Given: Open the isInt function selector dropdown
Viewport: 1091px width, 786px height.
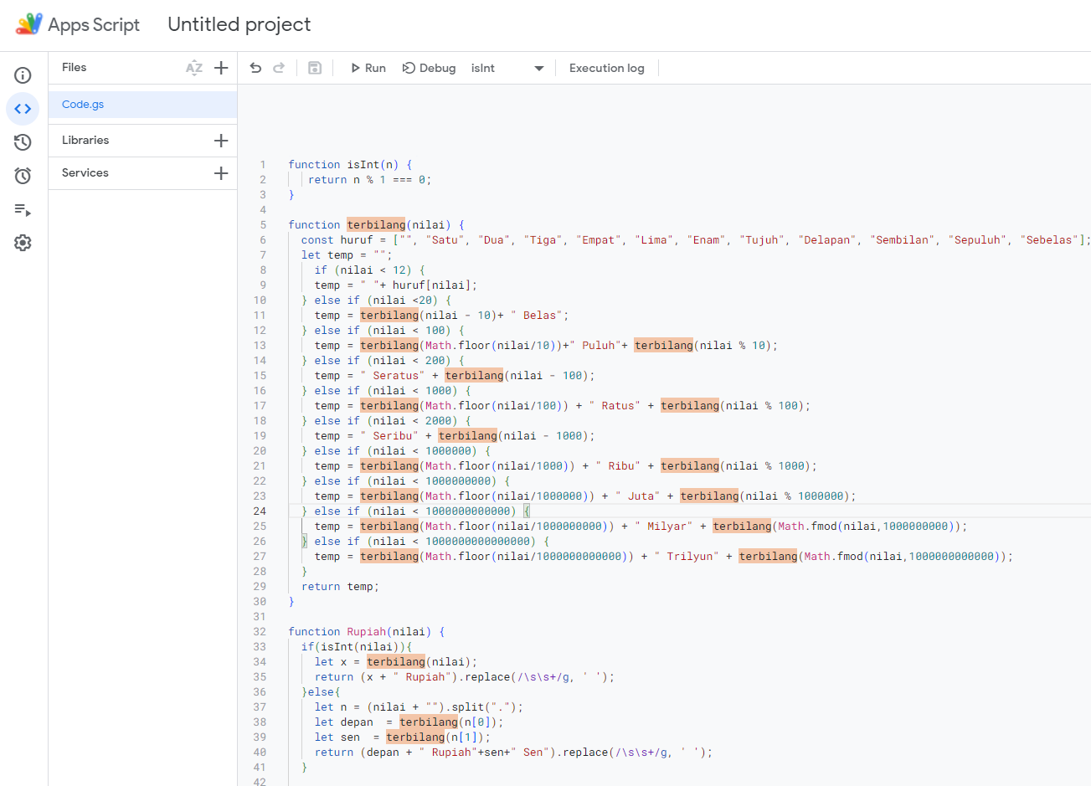Looking at the screenshot, I should (507, 68).
